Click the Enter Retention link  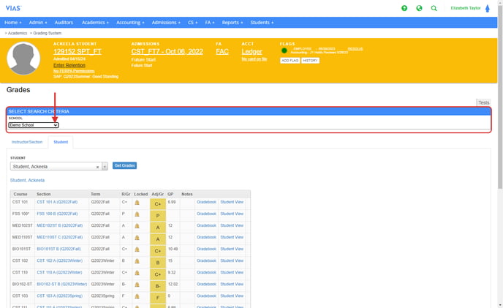(x=69, y=65)
